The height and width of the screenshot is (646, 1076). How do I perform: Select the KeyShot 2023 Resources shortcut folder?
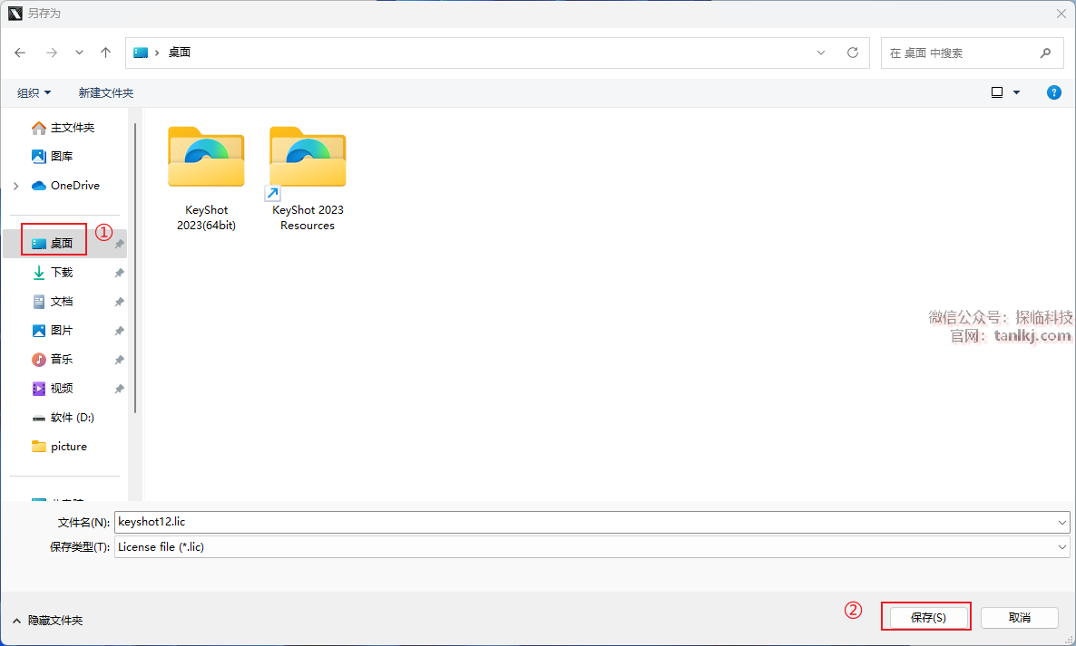(308, 178)
